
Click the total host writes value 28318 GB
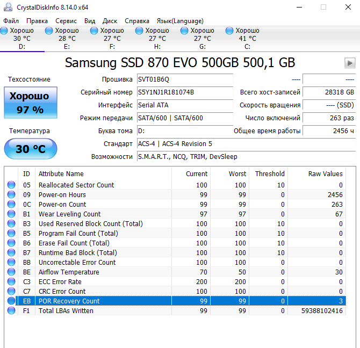tap(329, 92)
